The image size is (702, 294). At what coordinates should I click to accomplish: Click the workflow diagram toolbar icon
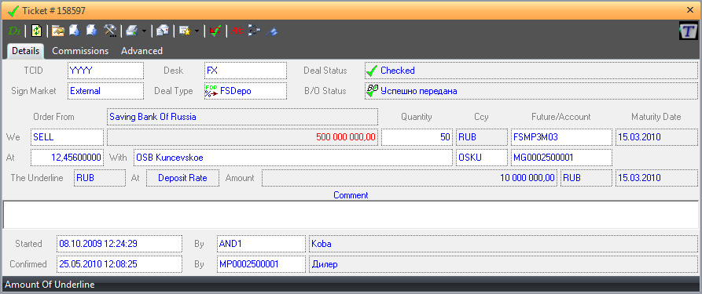pyautogui.click(x=254, y=31)
